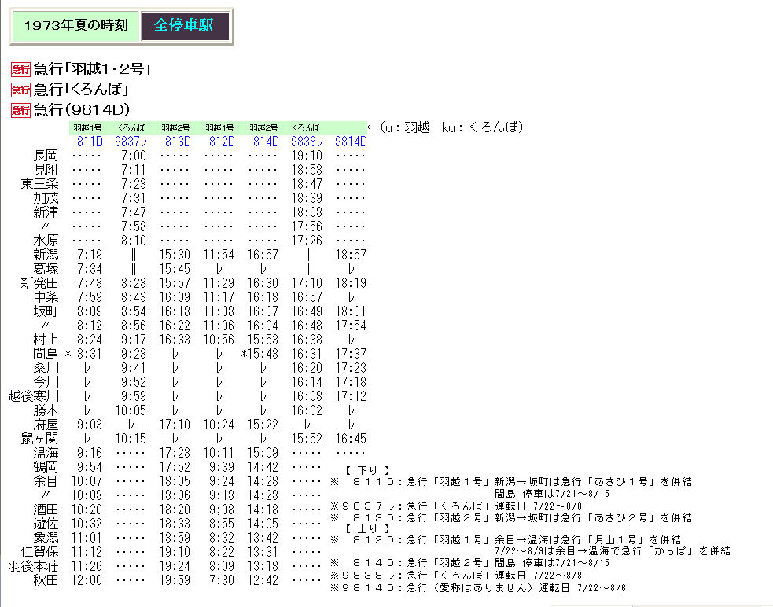Screen dimensions: 773x607
Task: Select station name 桑川
Action: click(46, 368)
